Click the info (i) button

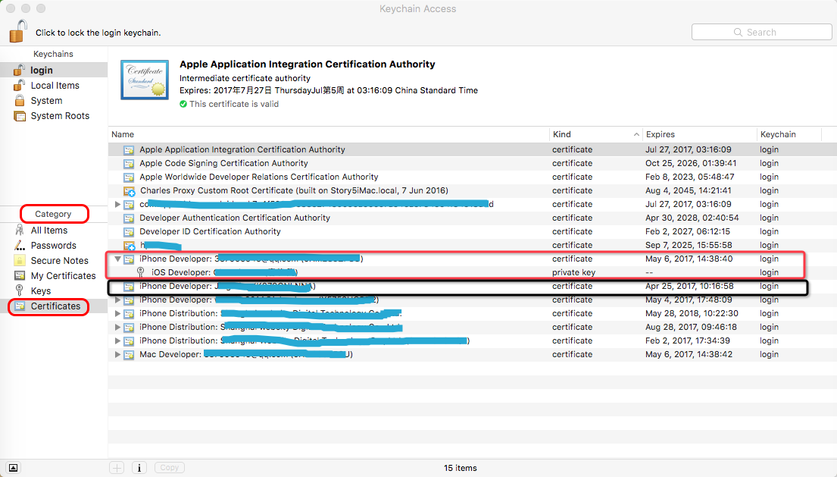[139, 468]
